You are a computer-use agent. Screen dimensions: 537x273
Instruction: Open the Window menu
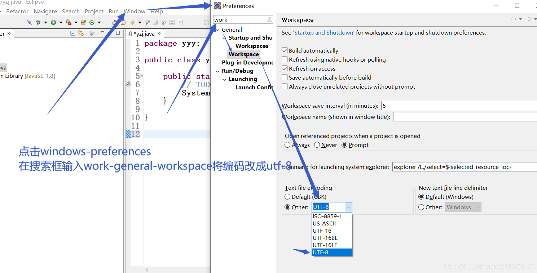pyautogui.click(x=135, y=12)
